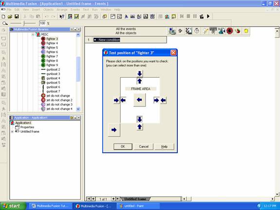
Task: Click the Cut scissors toolbar icon
Action: click(x=25, y=17)
